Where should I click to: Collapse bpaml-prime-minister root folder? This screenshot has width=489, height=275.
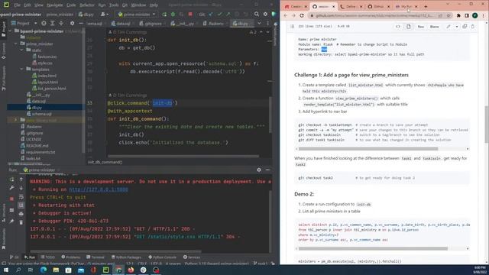(x=10, y=31)
